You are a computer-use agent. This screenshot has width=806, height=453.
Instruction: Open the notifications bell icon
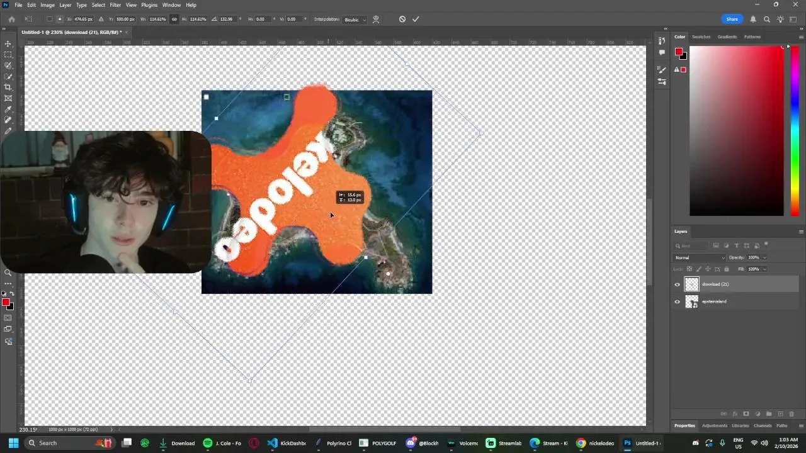[x=753, y=19]
